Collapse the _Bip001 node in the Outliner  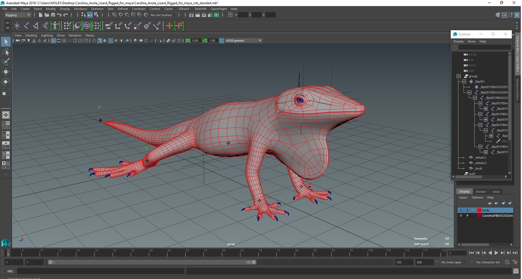click(464, 82)
